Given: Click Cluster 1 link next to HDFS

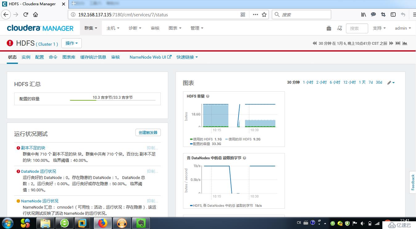Looking at the screenshot, I should click(x=47, y=44).
